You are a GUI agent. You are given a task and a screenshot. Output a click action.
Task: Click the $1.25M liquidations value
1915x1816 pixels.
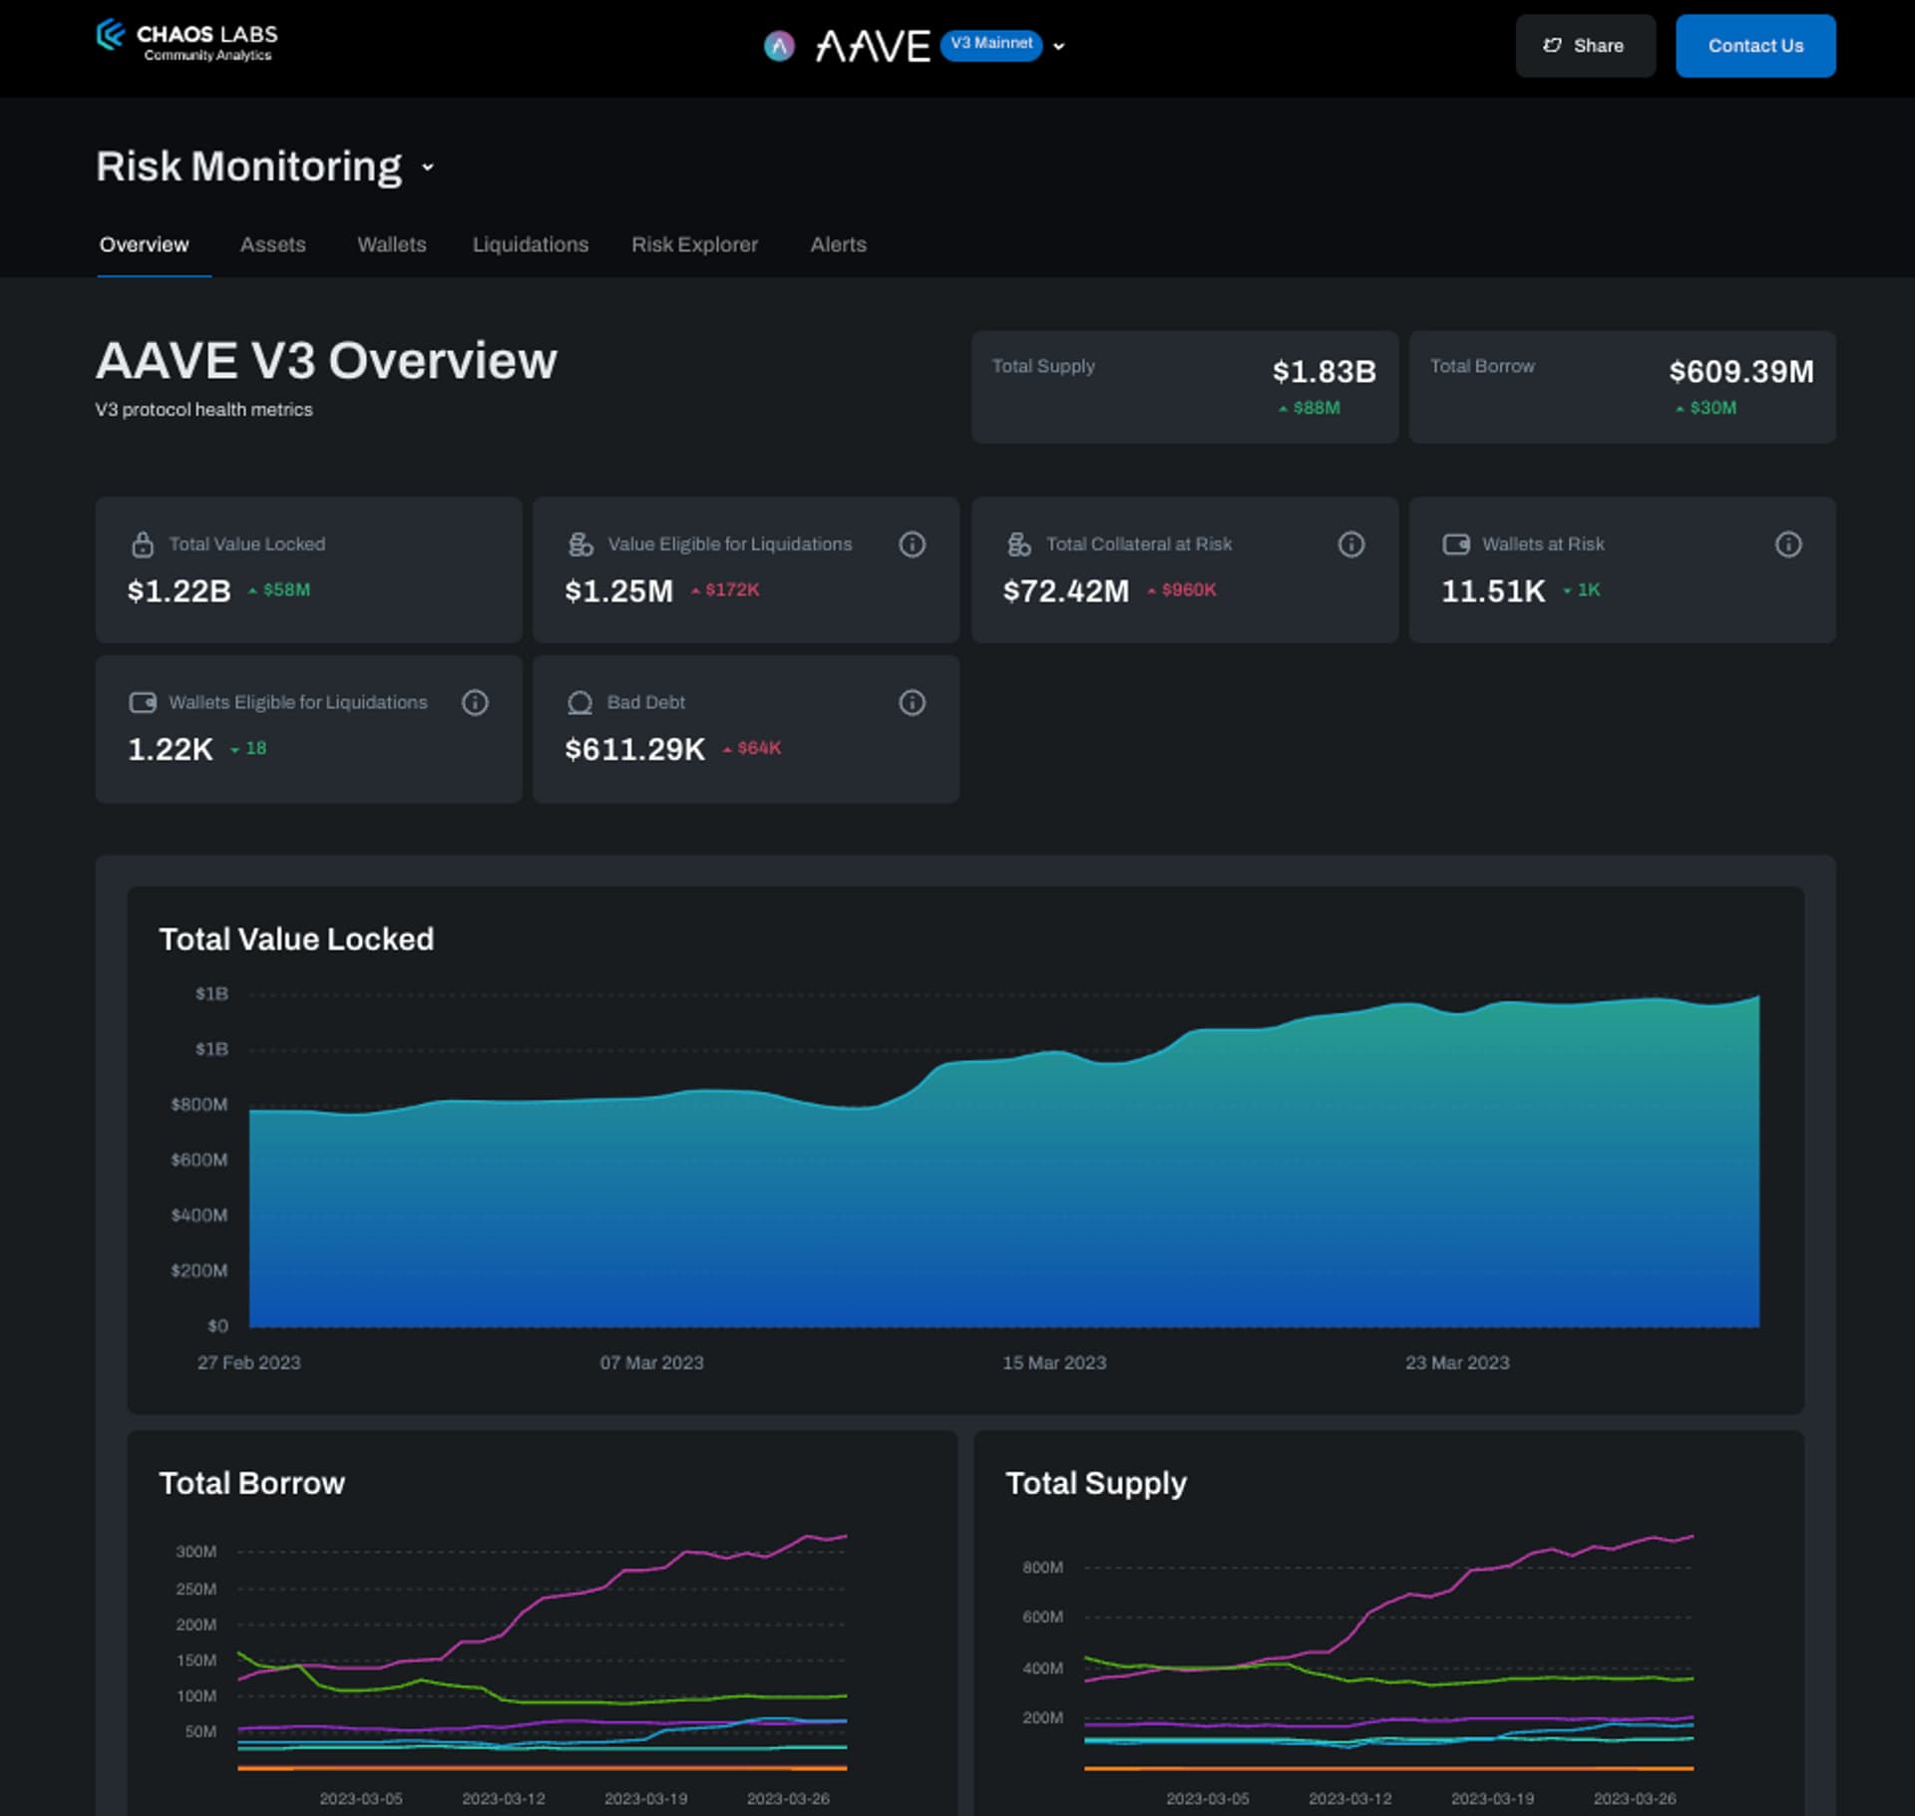click(x=619, y=591)
